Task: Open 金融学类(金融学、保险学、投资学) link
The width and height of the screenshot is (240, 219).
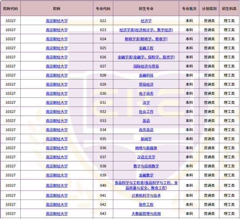Action: click(x=146, y=57)
